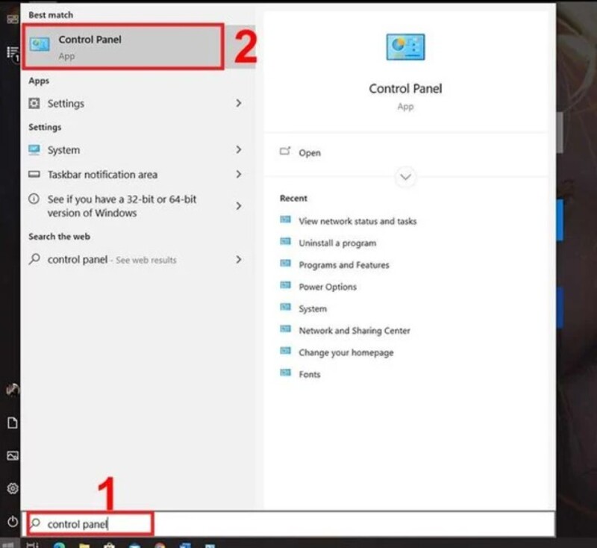Click the search magnifier icon in search box
This screenshot has width=597, height=548.
coord(35,523)
